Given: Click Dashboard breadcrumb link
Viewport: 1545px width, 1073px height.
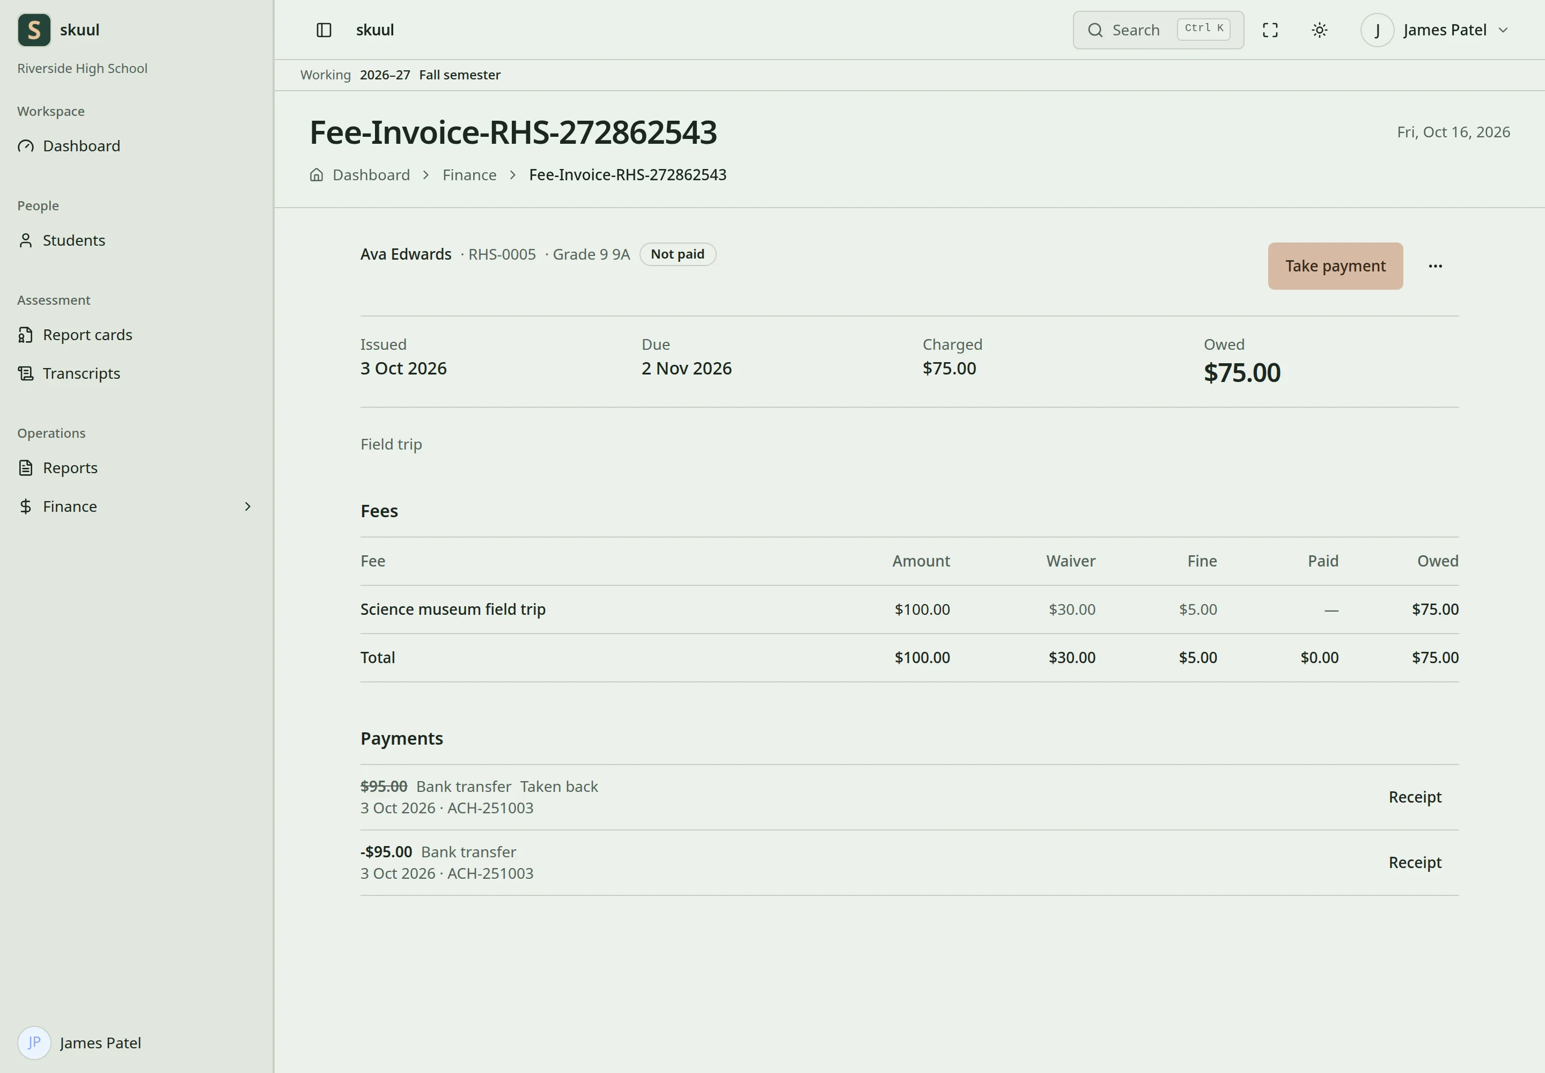Looking at the screenshot, I should point(371,175).
